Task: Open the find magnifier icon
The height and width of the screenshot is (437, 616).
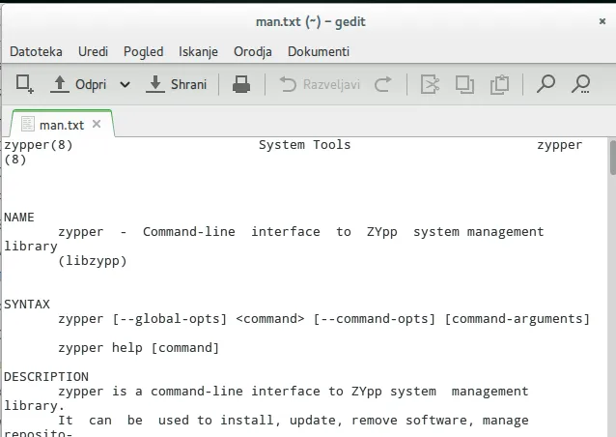Action: point(546,84)
